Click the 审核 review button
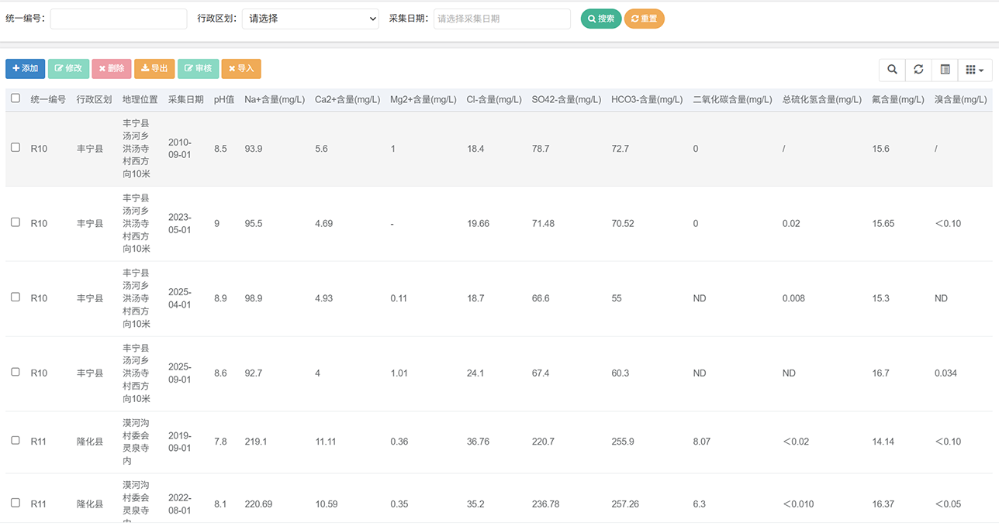This screenshot has height=526, width=999. [x=198, y=69]
